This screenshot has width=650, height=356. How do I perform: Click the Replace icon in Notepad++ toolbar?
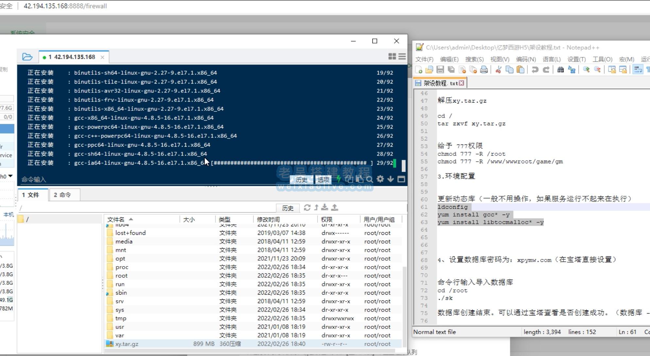[572, 70]
